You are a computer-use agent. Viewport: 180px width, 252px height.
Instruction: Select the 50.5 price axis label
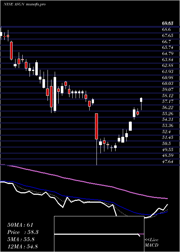pyautogui.click(x=166, y=144)
